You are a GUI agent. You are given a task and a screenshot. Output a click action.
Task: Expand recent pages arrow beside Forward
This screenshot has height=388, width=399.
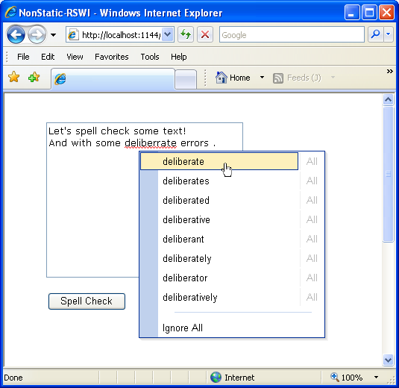53,35
